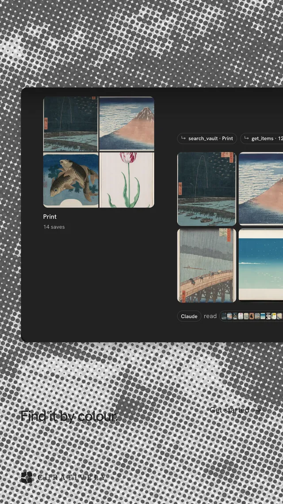Screen dimensions: 283x504
Task: Click the orange silhouette mini thumbnail in the read strip
Action: tap(252, 316)
